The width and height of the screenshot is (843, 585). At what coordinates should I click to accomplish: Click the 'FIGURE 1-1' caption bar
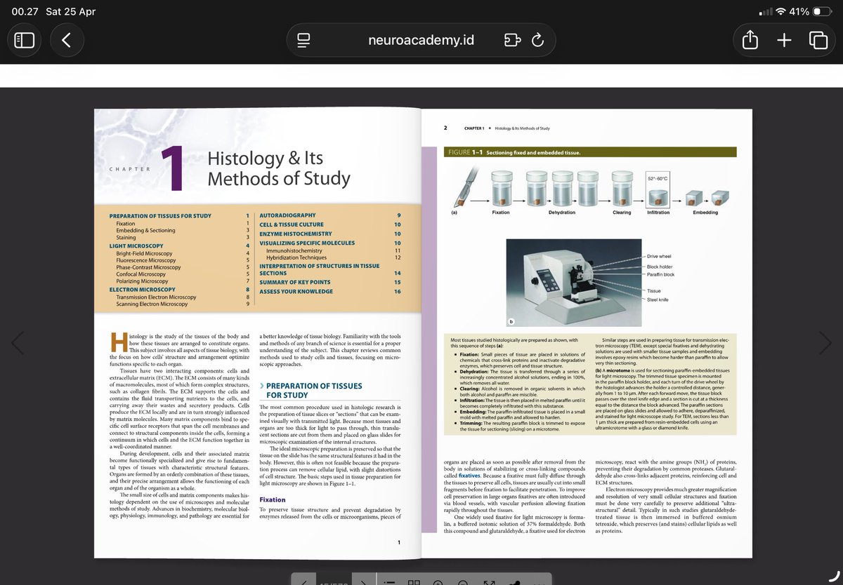[x=591, y=152]
